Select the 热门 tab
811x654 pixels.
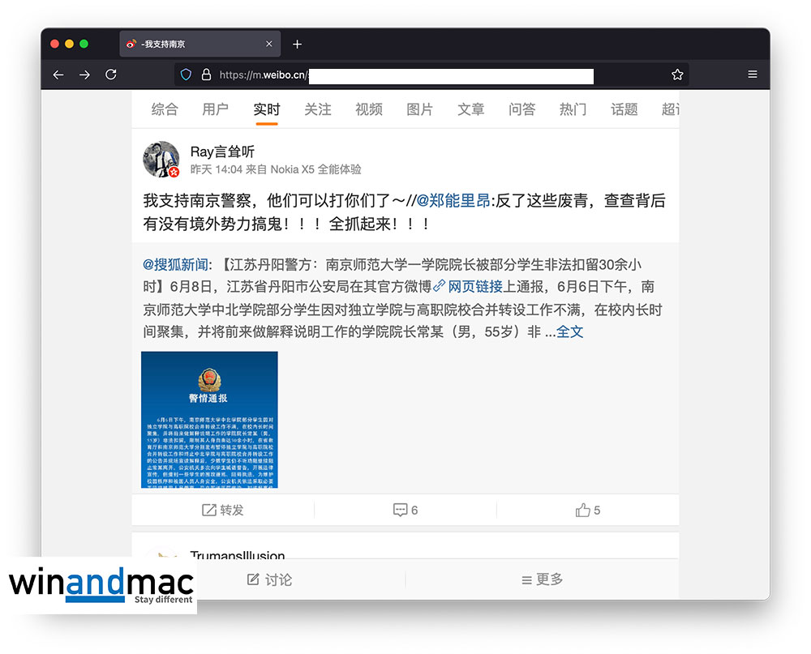click(x=573, y=109)
